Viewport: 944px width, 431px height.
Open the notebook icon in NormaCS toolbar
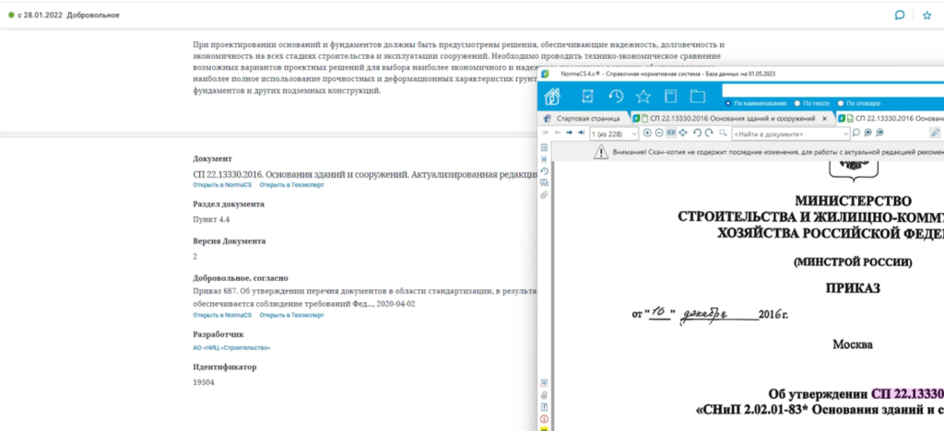(671, 96)
